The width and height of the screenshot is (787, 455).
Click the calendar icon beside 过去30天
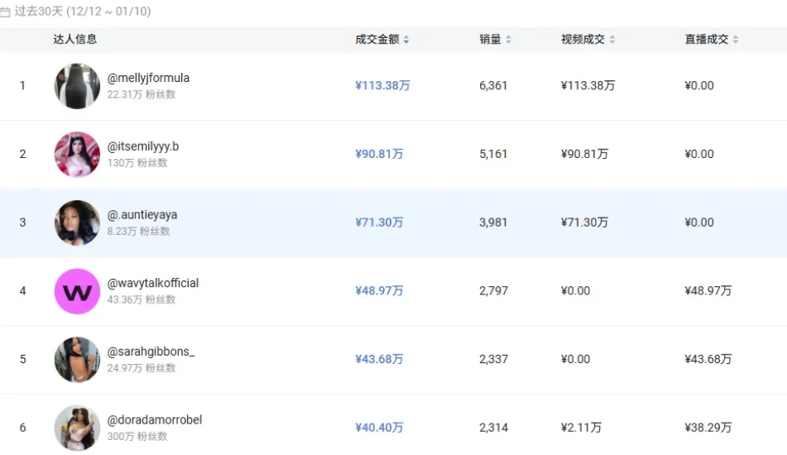(5, 12)
